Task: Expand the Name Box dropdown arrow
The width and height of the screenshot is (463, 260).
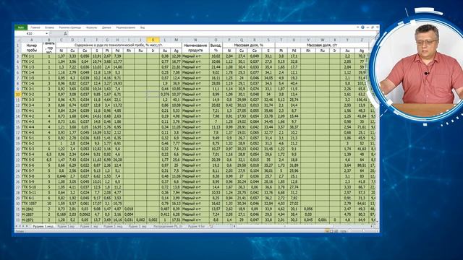Action: (x=47, y=34)
